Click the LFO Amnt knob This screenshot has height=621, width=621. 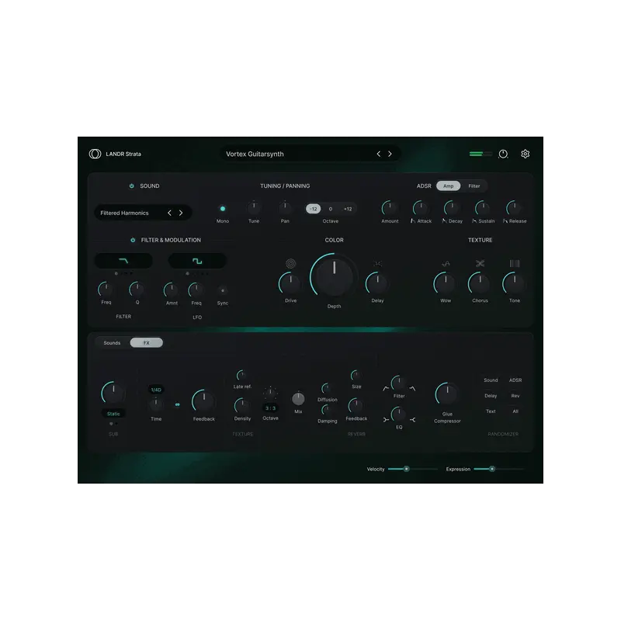pos(172,290)
